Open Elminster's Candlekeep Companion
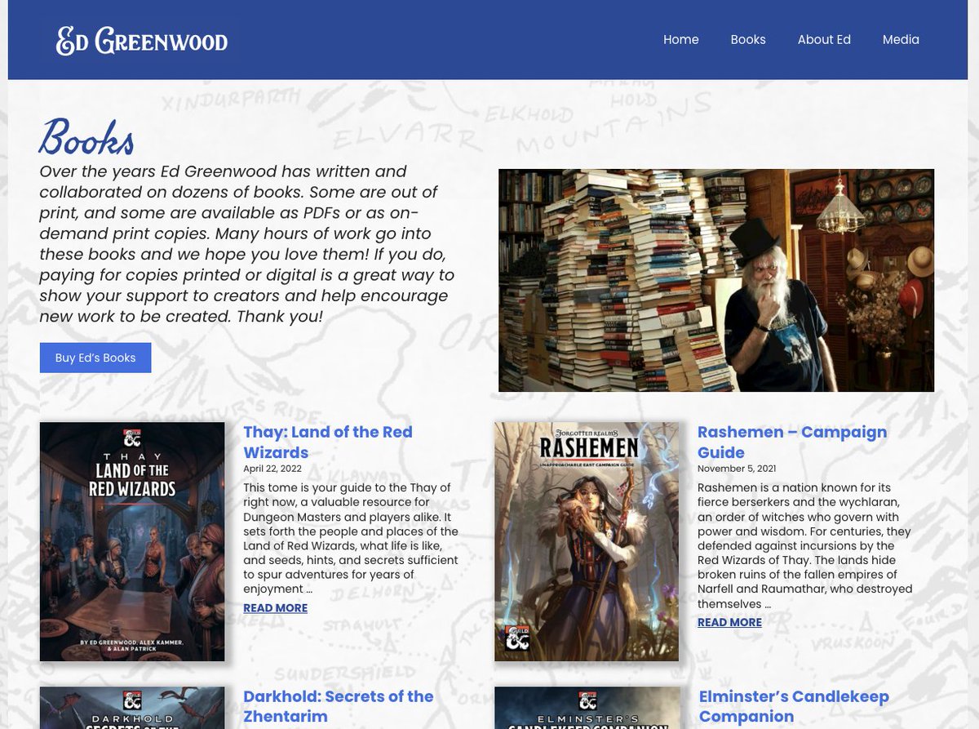This screenshot has height=729, width=979. 794,706
